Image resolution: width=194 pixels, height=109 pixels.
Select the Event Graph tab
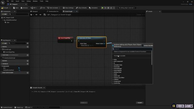(x=69, y=12)
